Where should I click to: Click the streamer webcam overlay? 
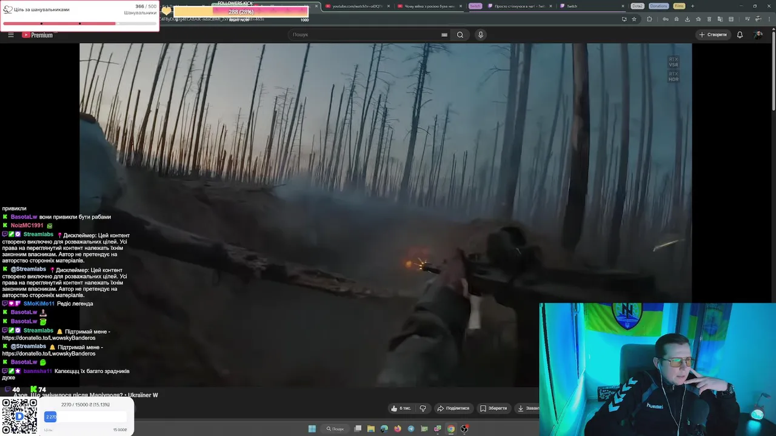[657, 369]
